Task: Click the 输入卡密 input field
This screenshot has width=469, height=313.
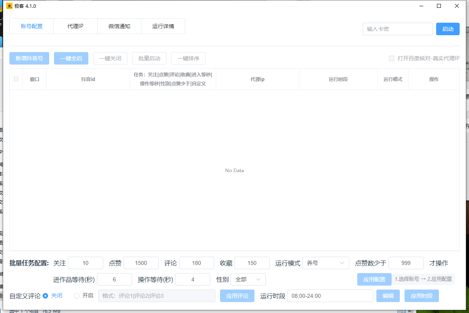Action: pyautogui.click(x=397, y=29)
